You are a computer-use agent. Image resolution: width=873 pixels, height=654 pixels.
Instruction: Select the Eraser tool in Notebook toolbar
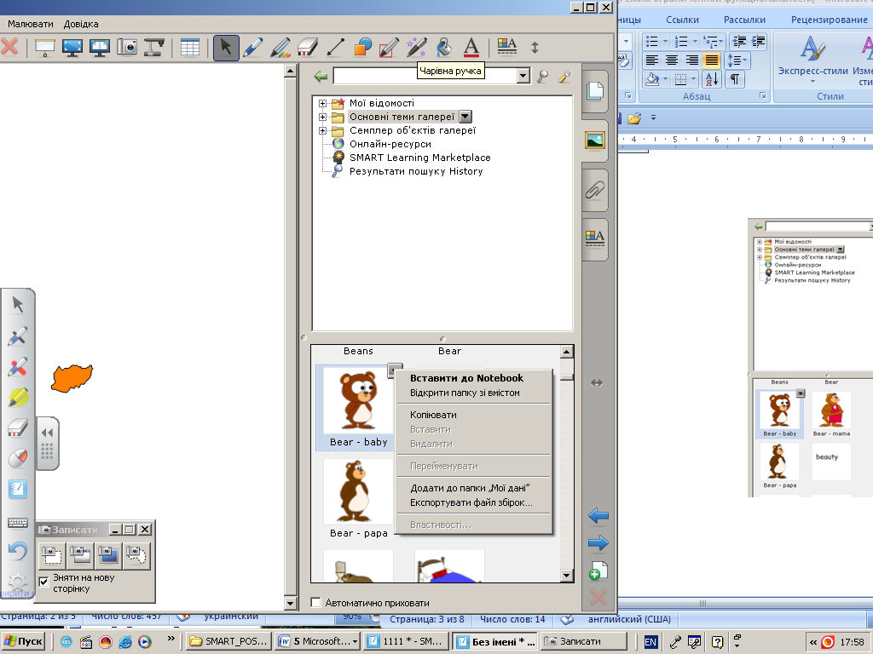click(x=307, y=48)
